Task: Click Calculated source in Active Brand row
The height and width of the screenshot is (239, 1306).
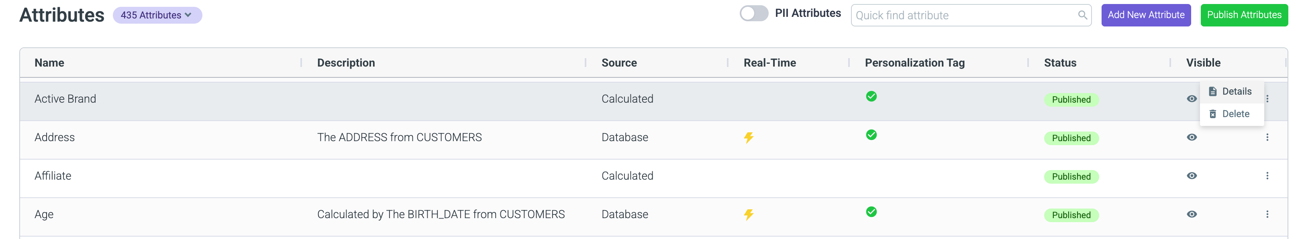Action: pyautogui.click(x=627, y=99)
